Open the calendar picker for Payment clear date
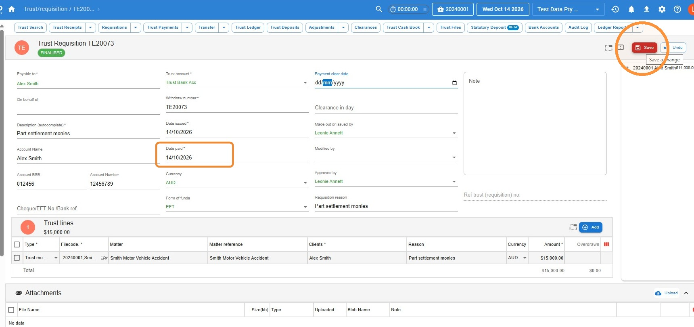694x327 pixels. pos(454,83)
